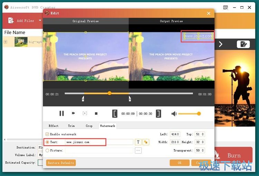Click the Aiseesoft DVD Creator logo icon
Screen dimensions: 259x176
pyautogui.click(x=7, y=7)
